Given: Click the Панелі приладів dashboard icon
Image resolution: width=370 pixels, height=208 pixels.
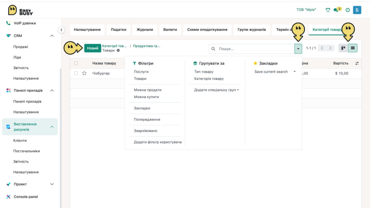Looking at the screenshot, I should pos(9,90).
